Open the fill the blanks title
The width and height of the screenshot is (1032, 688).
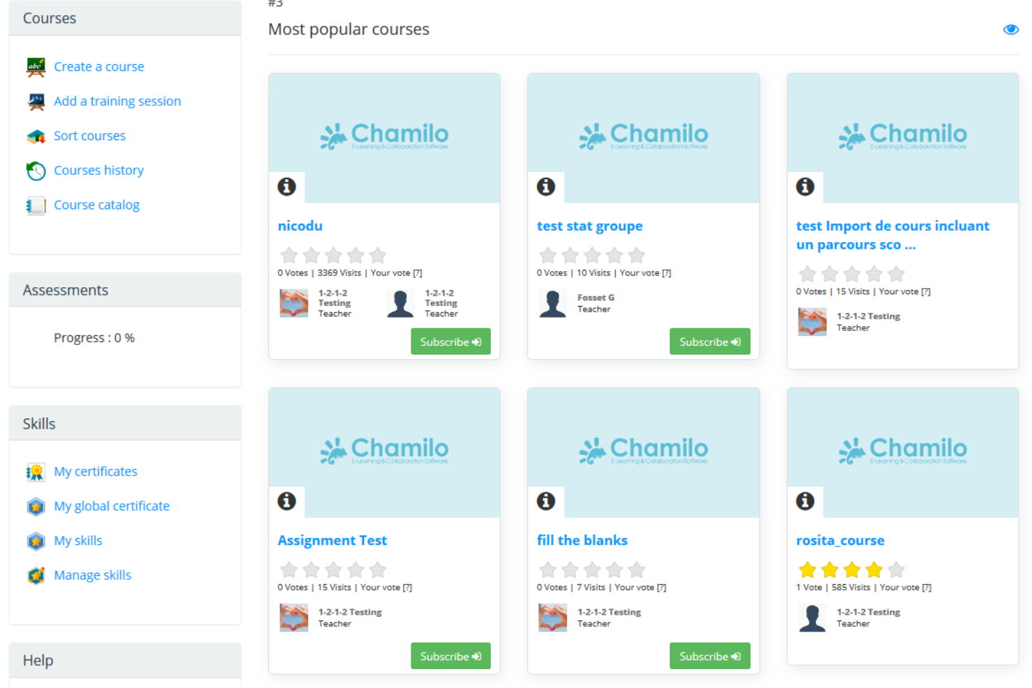[x=582, y=540]
